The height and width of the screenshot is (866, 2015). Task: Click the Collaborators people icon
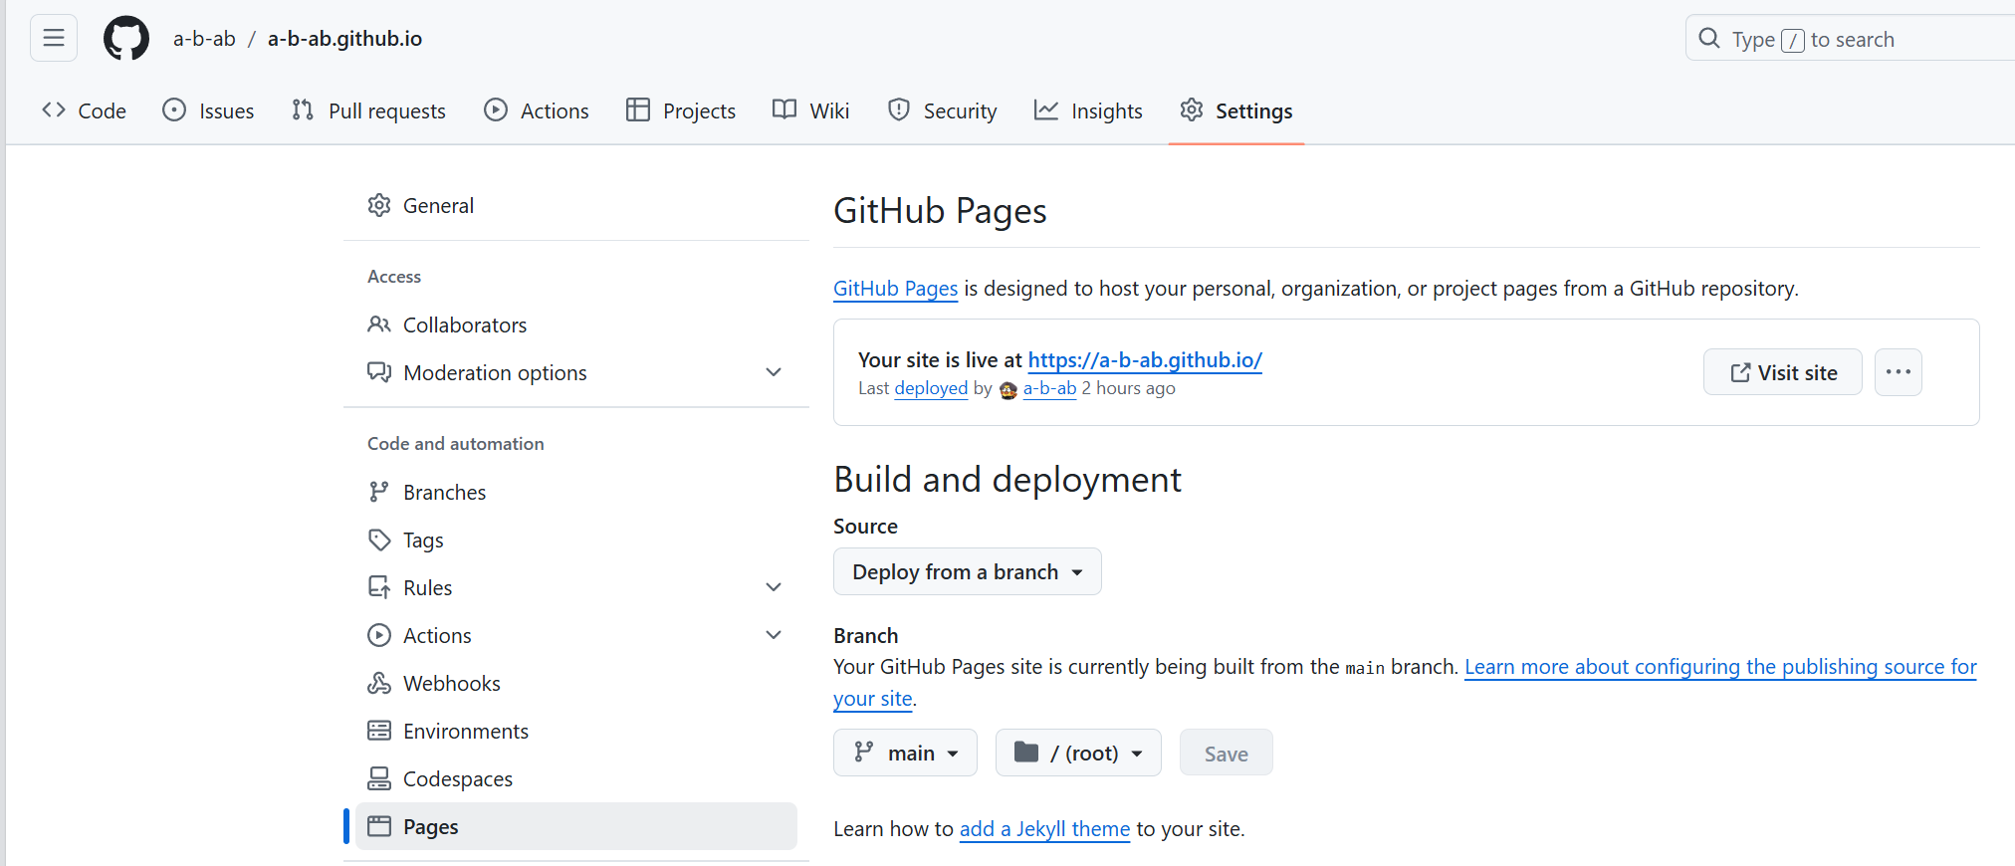tap(379, 325)
